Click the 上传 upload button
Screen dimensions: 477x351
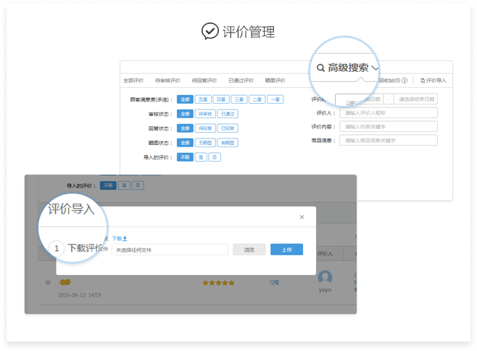pyautogui.click(x=286, y=249)
